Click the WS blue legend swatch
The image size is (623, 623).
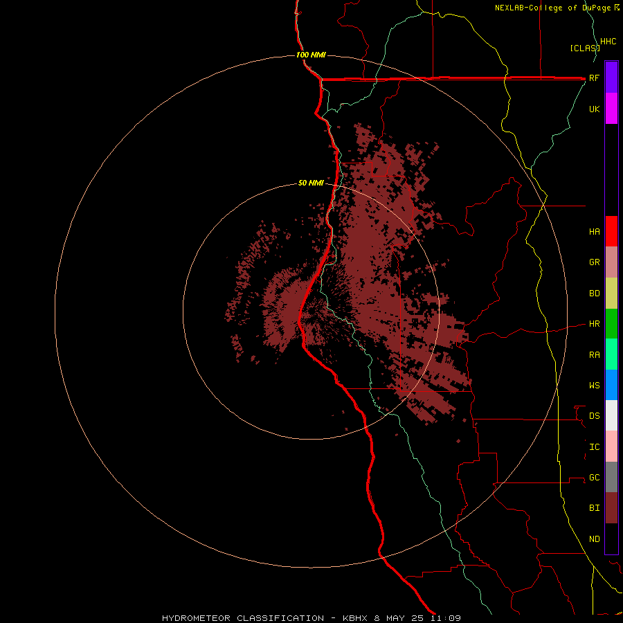[611, 385]
